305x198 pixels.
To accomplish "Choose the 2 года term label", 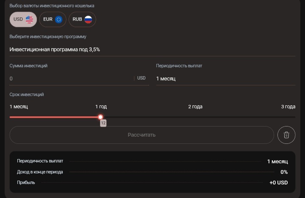I will pyautogui.click(x=195, y=107).
